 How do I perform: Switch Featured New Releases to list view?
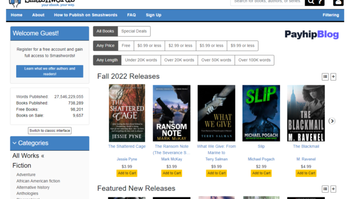pyautogui.click(x=325, y=189)
